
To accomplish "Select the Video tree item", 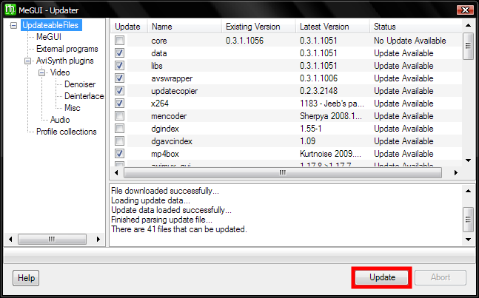I will (x=60, y=72).
